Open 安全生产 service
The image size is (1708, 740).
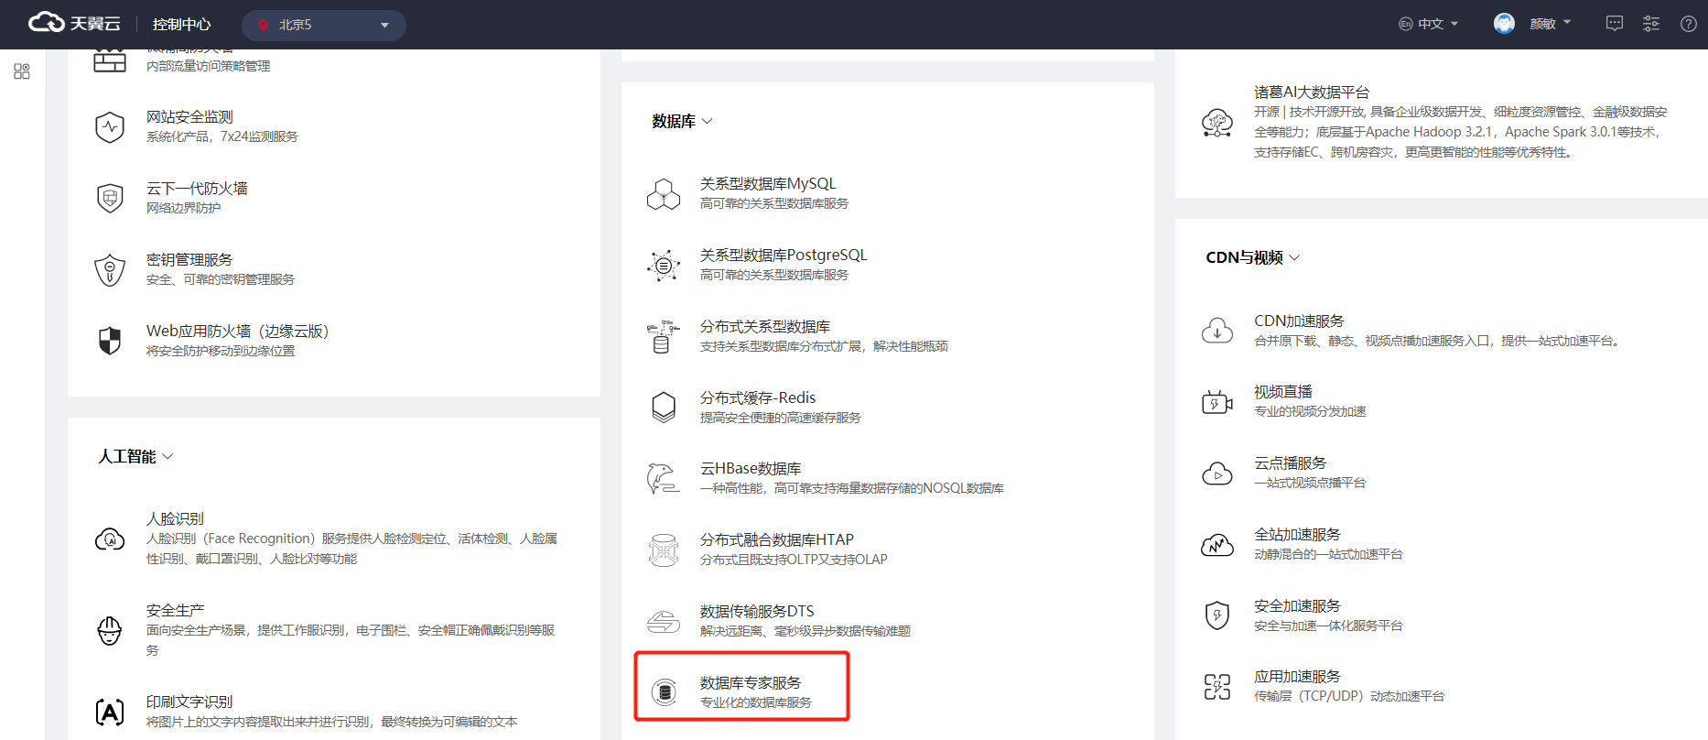coord(175,611)
